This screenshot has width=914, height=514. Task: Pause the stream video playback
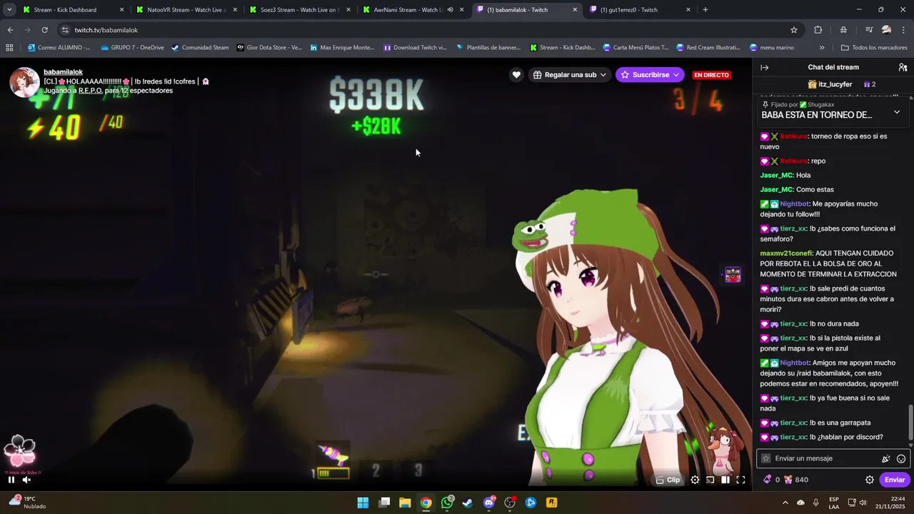click(x=11, y=480)
